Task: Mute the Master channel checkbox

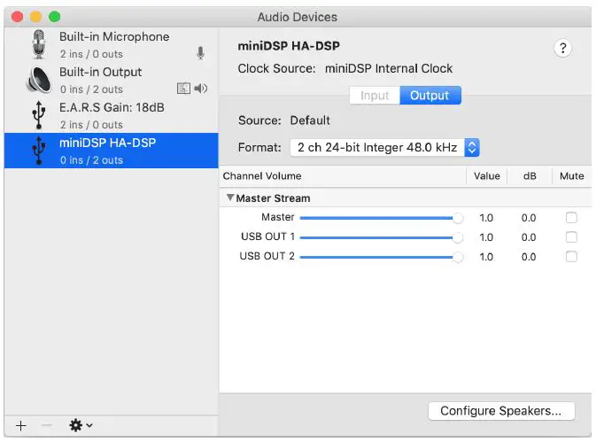Action: point(571,218)
